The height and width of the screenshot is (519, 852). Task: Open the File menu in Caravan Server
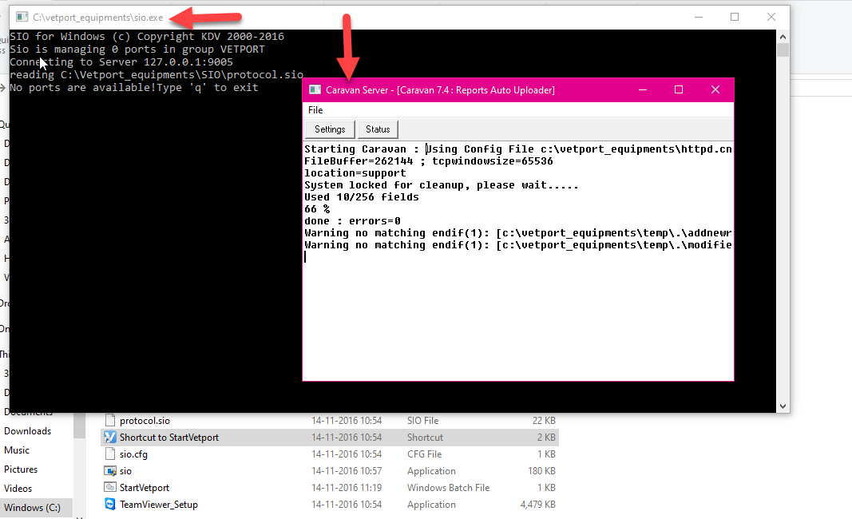[x=315, y=109]
